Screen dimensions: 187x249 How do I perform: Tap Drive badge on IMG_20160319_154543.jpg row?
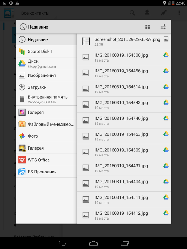click(x=166, y=102)
